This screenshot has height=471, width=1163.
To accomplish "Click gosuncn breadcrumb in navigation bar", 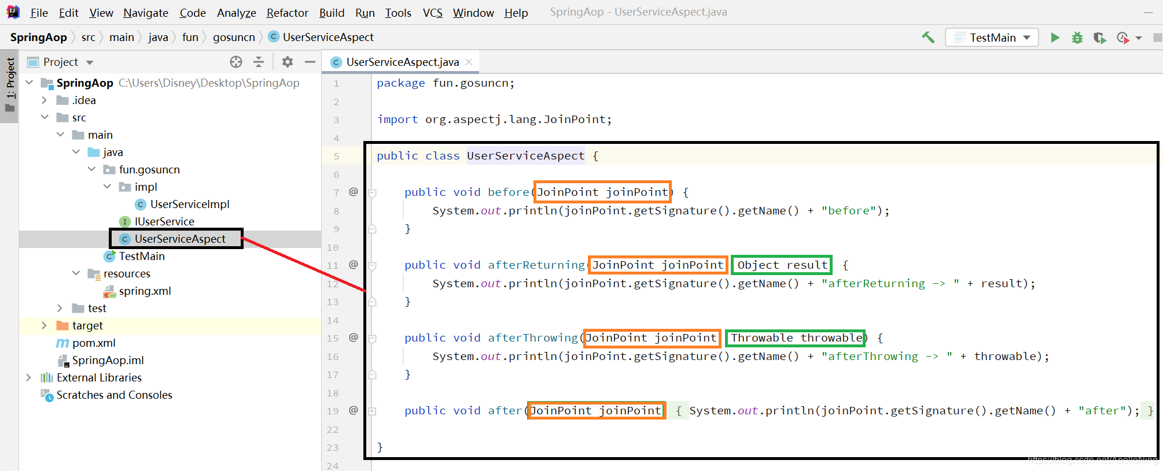I will pyautogui.click(x=234, y=38).
